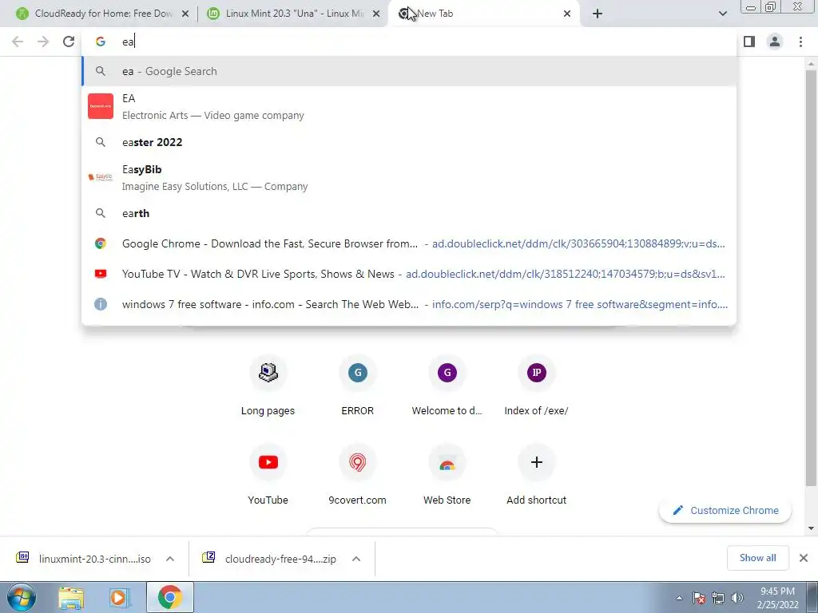Open the side panel icon

click(x=749, y=42)
